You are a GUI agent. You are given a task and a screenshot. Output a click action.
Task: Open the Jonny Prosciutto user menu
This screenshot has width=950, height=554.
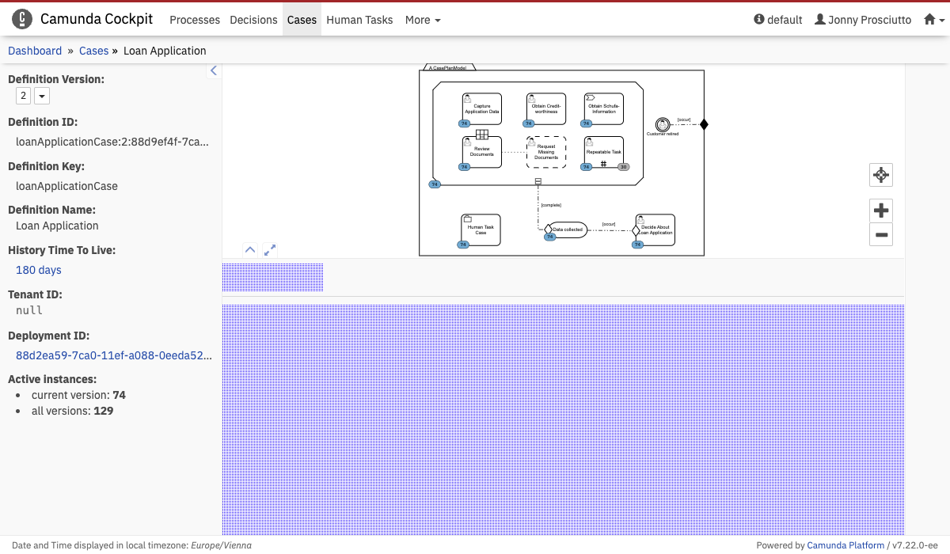pyautogui.click(x=862, y=20)
